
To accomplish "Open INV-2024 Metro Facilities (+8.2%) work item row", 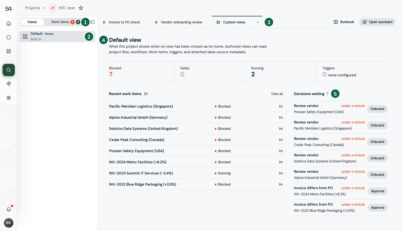I will coord(196,162).
